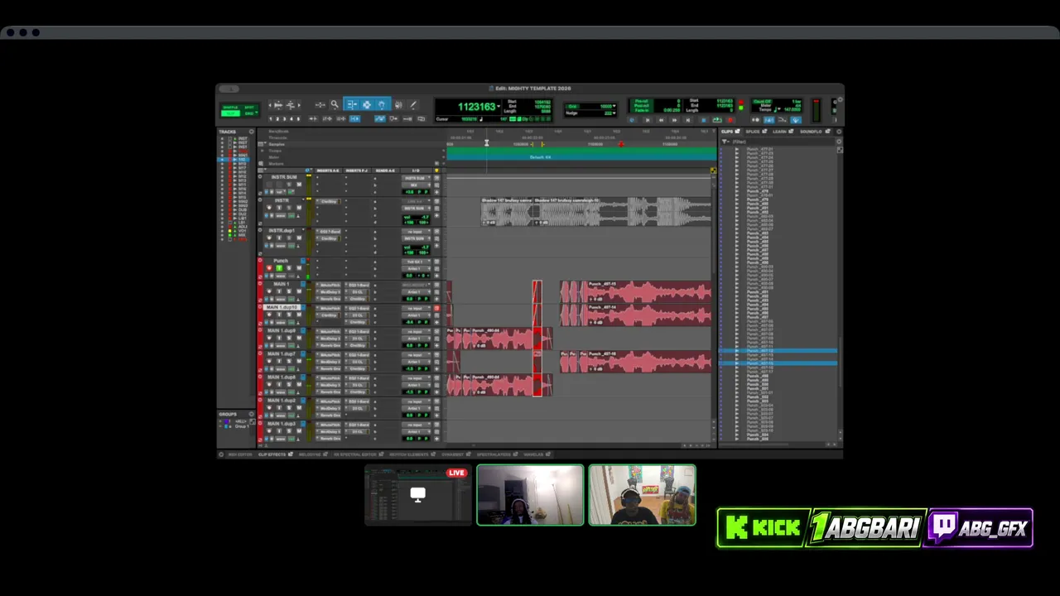
Task: Enable Grid edit mode
Action: click(x=248, y=113)
